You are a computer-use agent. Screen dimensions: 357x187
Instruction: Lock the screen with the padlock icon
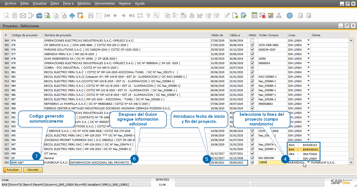coord(80,16)
